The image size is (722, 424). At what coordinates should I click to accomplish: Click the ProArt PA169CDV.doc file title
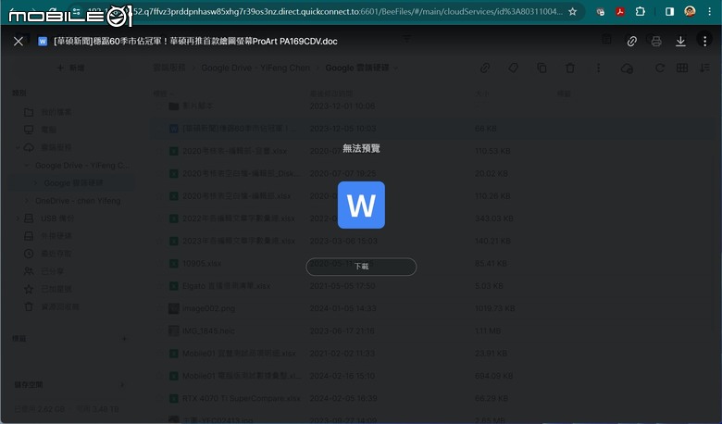[x=195, y=42]
